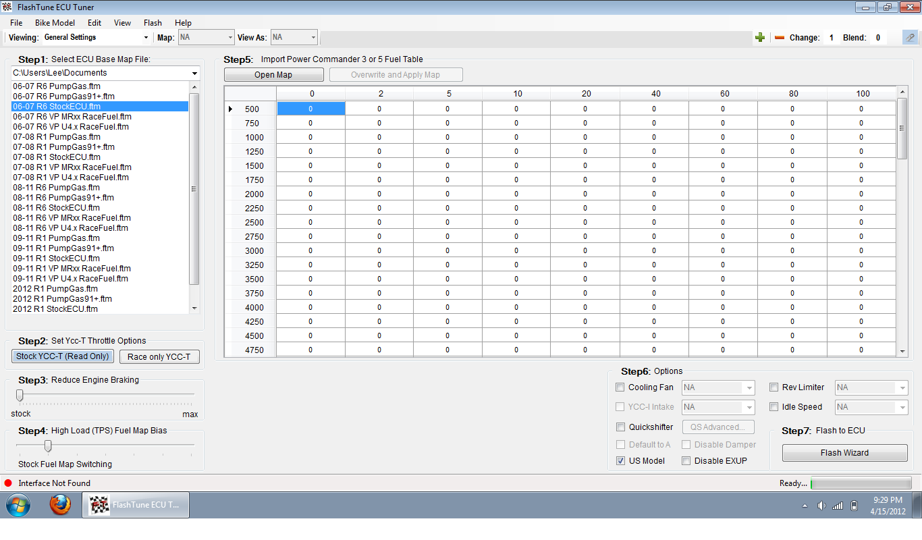Click the volume speaker tray icon
The width and height of the screenshot is (922, 540).
click(821, 506)
